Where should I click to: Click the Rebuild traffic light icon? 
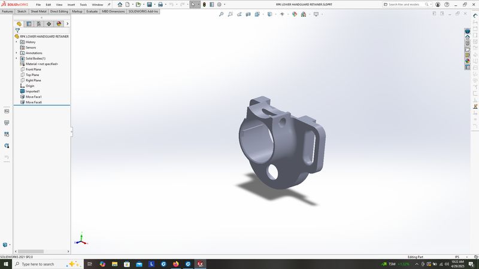tap(204, 4)
